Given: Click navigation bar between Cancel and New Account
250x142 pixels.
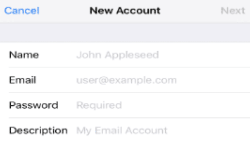Looking at the screenshot, I should coord(64,11).
